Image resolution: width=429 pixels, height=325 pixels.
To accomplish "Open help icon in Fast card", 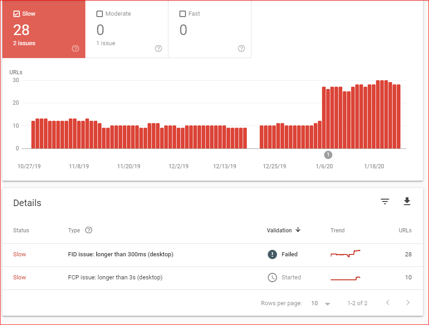I will coord(241,48).
